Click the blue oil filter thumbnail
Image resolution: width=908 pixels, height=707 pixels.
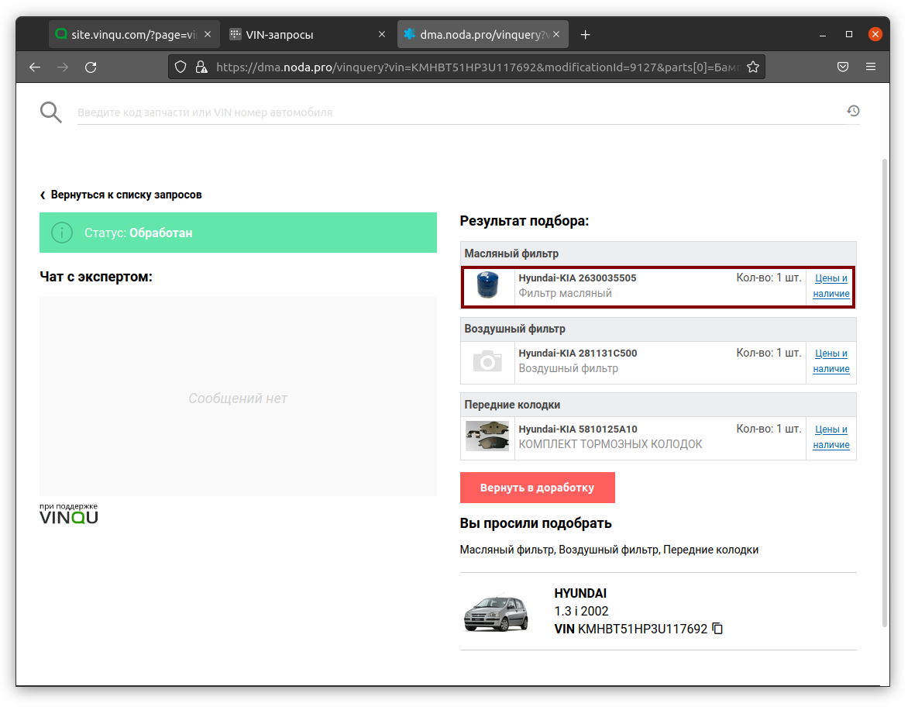(487, 285)
